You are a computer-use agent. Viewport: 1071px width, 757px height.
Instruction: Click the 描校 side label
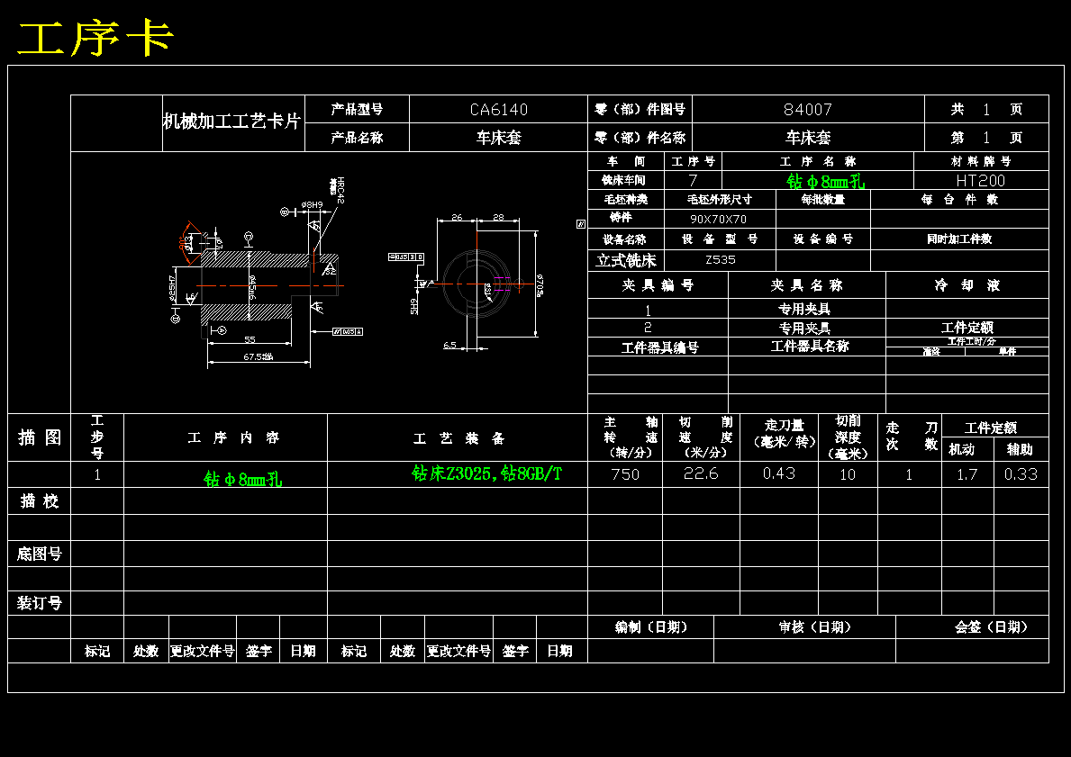point(40,501)
